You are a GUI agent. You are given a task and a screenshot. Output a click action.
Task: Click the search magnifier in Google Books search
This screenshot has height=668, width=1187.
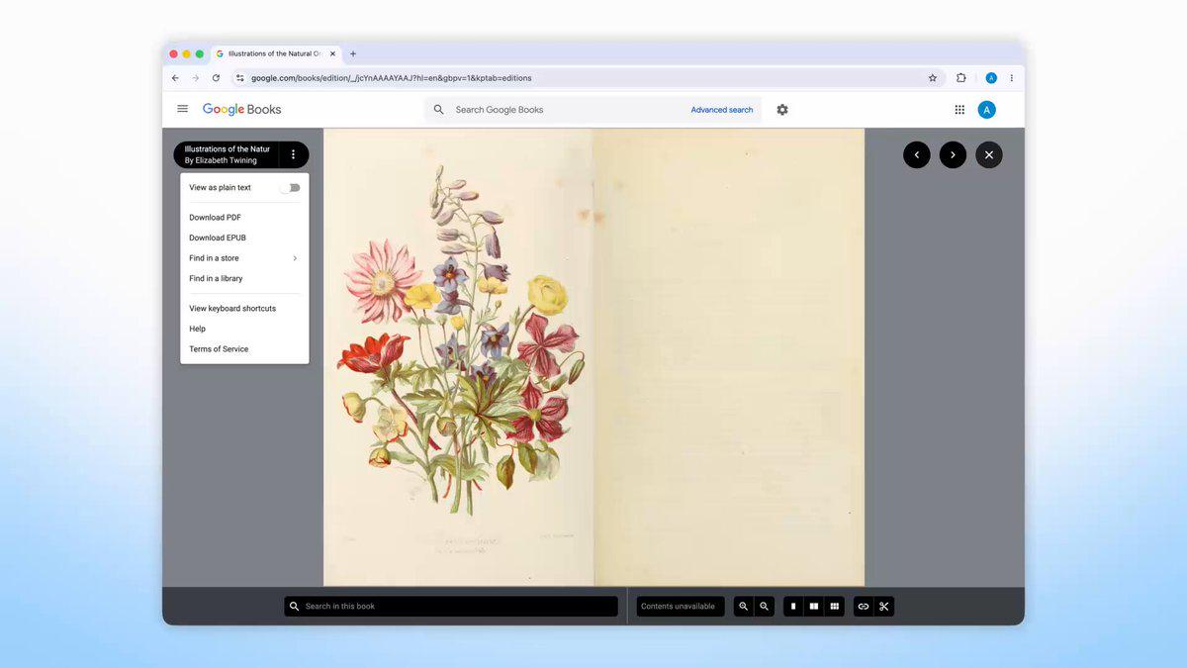coord(439,110)
